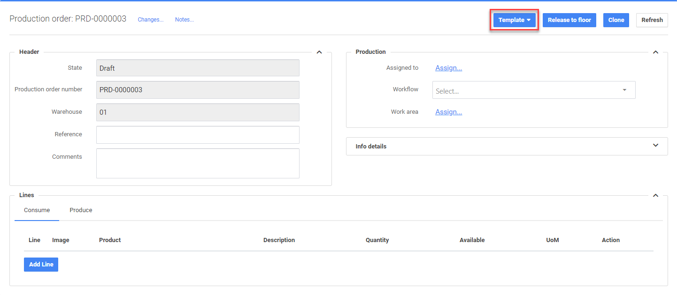The image size is (677, 295).
Task: Clone the production order
Action: [x=616, y=20]
